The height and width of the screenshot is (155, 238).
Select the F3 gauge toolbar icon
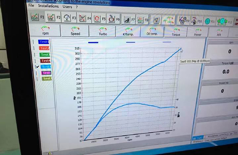point(67,18)
